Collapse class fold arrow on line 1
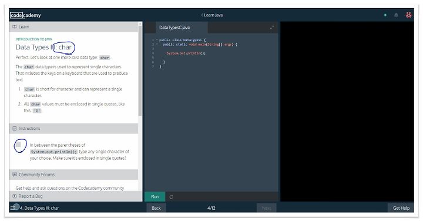This screenshot has height=221, width=423. (x=157, y=40)
